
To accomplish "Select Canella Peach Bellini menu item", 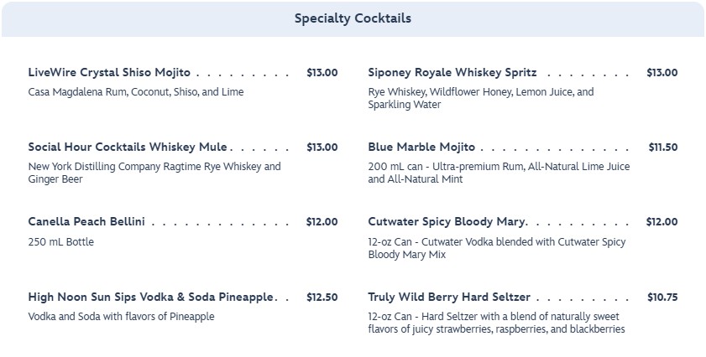I will (86, 222).
